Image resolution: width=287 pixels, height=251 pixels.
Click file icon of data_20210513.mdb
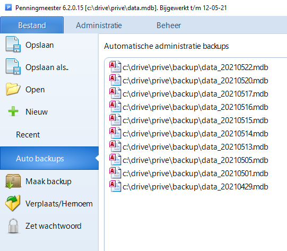point(115,146)
